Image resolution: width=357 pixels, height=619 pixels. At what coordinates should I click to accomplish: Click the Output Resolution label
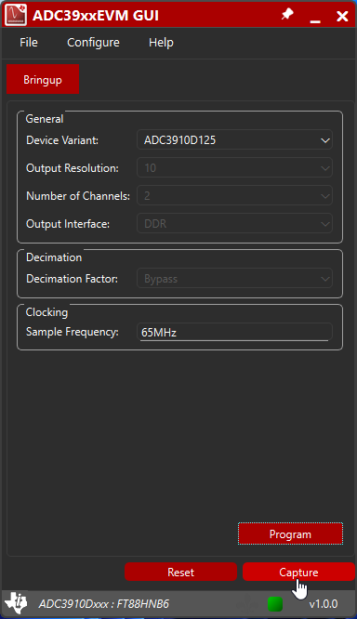(73, 168)
